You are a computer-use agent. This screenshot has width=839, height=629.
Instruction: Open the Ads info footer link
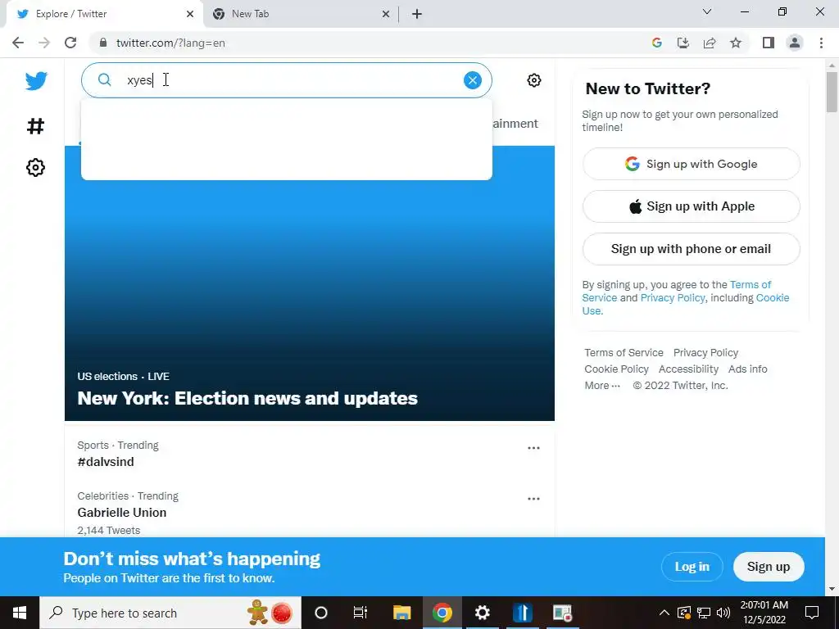(x=747, y=369)
